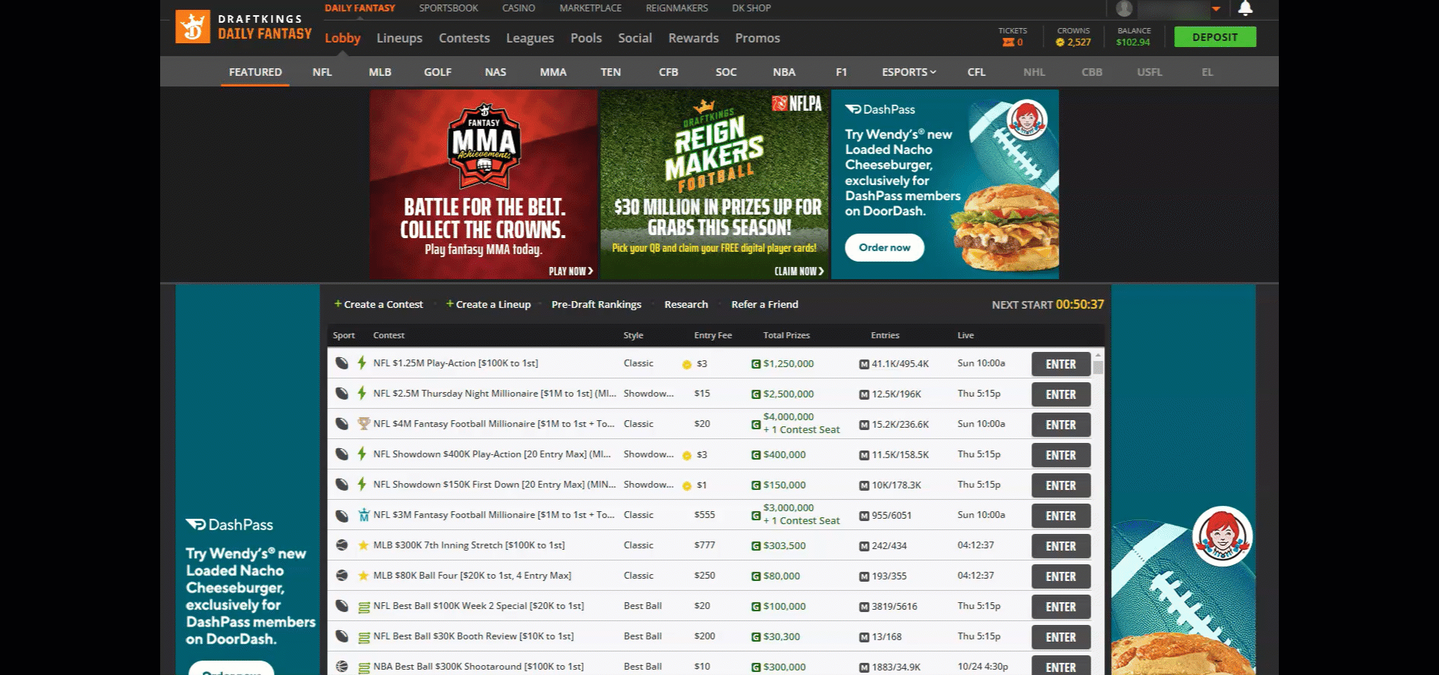Click the star icon on MLB $80K Ball Four

pyautogui.click(x=364, y=576)
